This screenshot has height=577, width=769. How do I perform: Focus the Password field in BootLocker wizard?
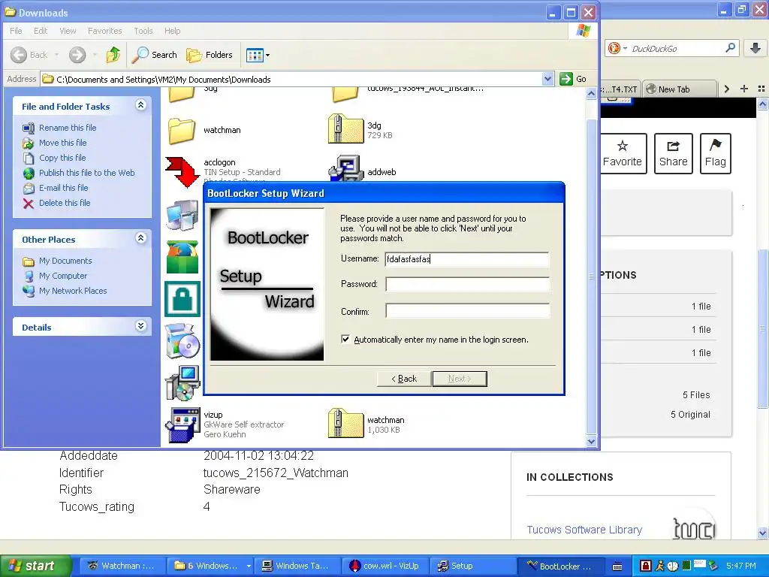(467, 285)
